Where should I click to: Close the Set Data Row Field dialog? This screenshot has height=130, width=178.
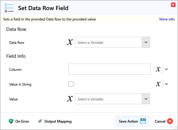coord(173,4)
